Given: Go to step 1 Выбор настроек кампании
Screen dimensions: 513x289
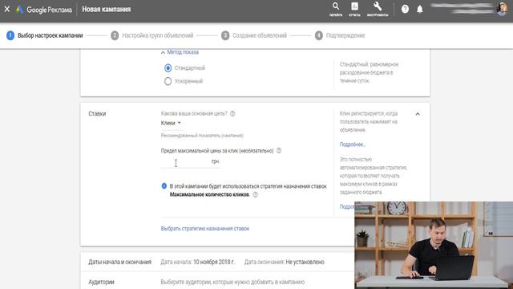Looking at the screenshot, I should [45, 35].
